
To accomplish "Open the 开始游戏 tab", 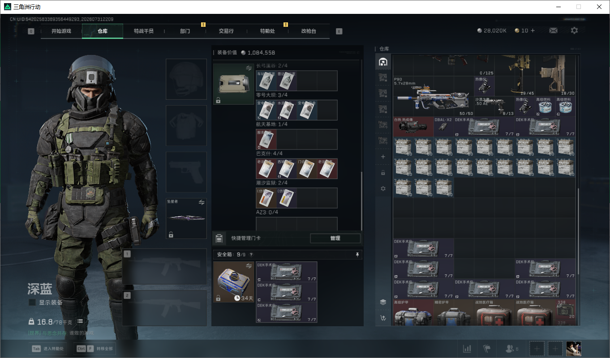I will [61, 31].
